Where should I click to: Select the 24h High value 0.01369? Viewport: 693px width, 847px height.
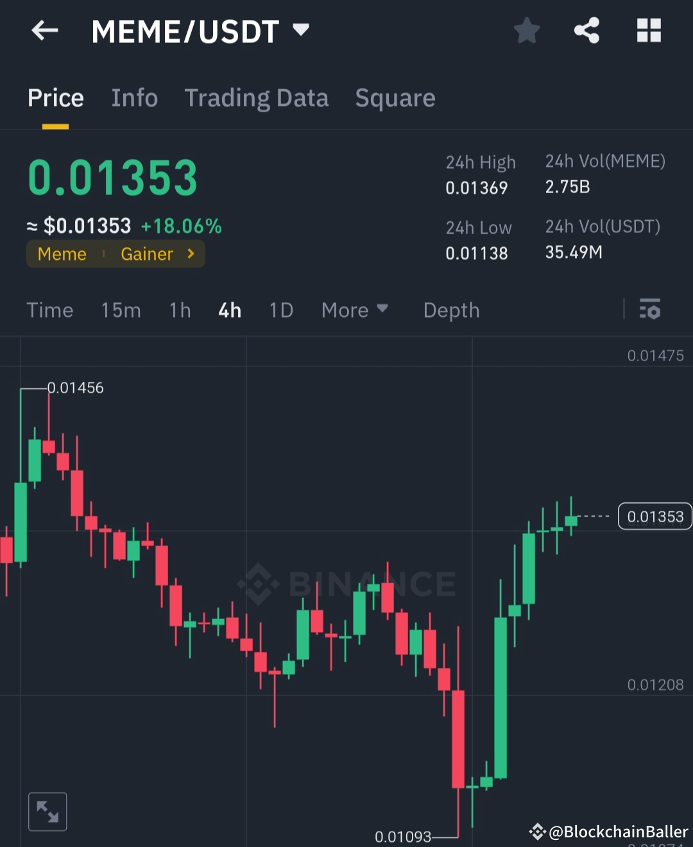pos(477,188)
